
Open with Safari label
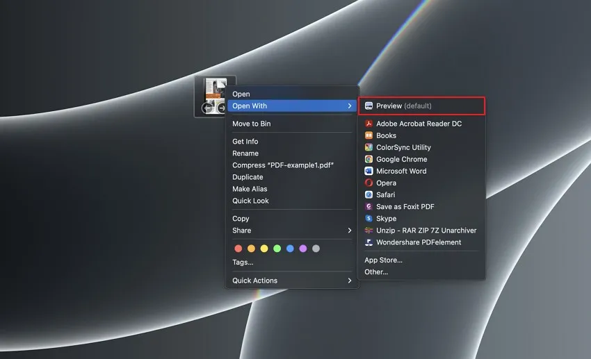click(386, 194)
